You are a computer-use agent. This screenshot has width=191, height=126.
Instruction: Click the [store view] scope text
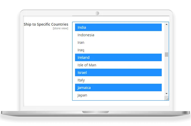[60, 29]
